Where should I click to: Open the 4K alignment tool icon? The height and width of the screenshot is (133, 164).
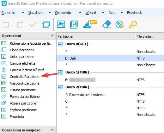tap(74, 24)
